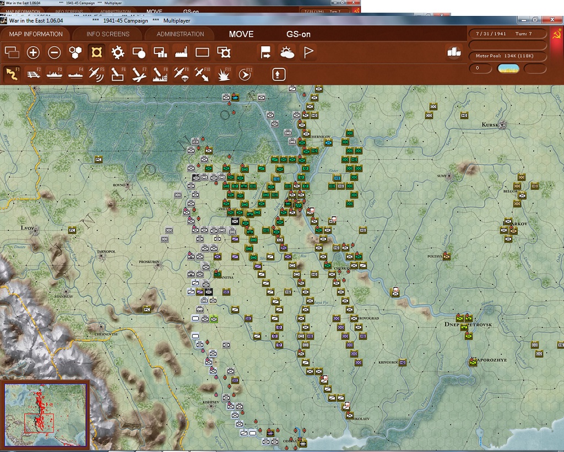This screenshot has width=564, height=452.
Task: Click the HQ counter at Krivoi Rog
Action: pyautogui.click(x=403, y=362)
